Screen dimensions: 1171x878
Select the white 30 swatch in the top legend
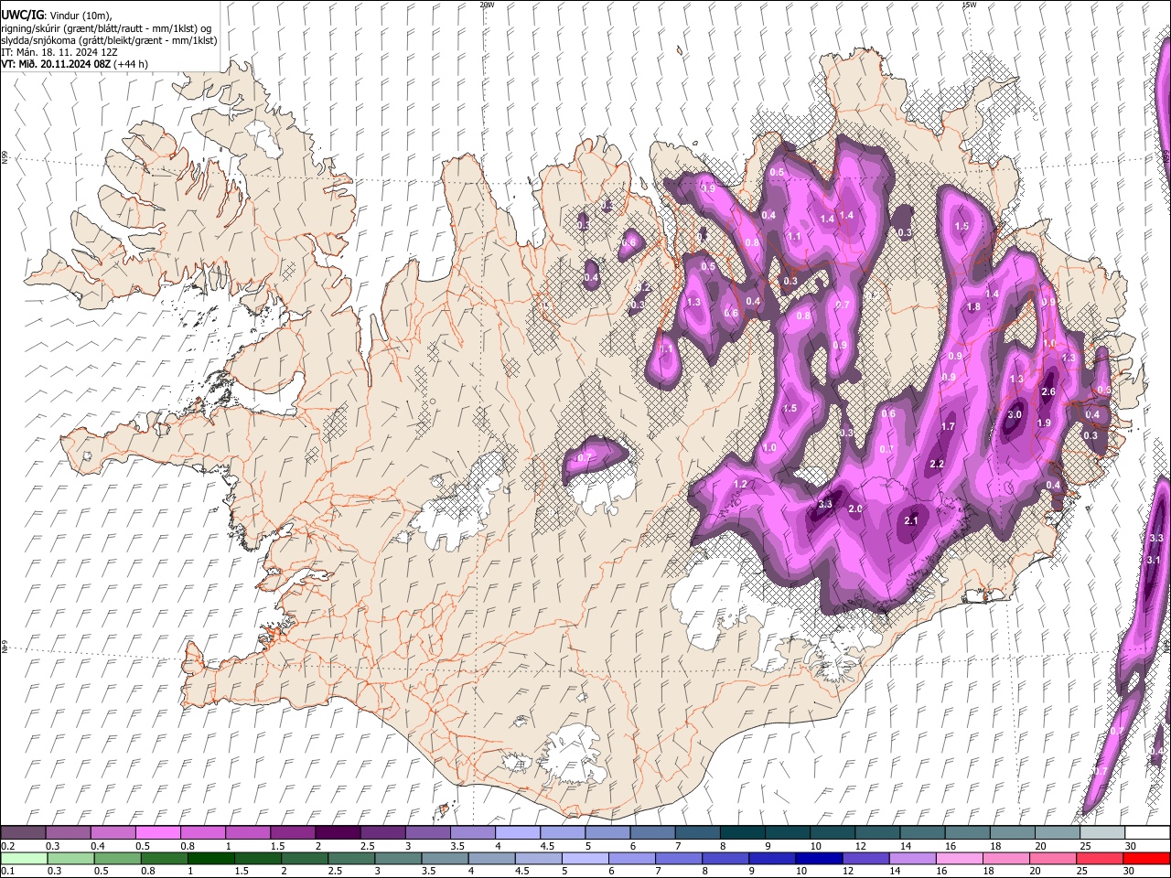[1146, 833]
